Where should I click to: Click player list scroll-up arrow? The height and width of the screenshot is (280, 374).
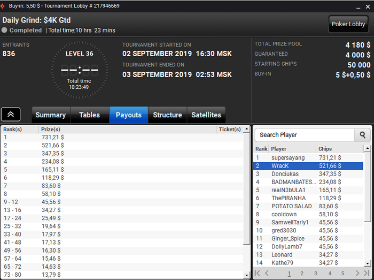tap(368, 149)
